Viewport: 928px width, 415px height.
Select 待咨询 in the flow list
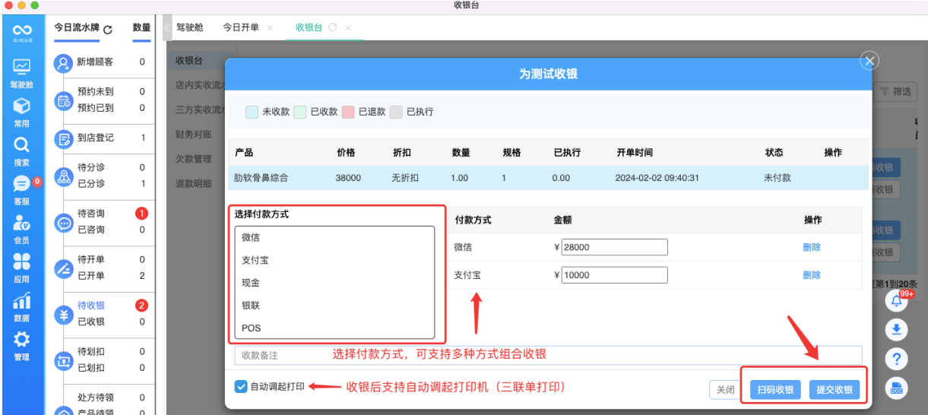(91, 214)
